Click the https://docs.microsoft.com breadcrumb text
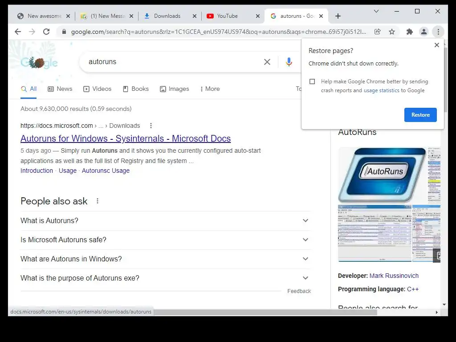456x342 pixels. pyautogui.click(x=57, y=126)
